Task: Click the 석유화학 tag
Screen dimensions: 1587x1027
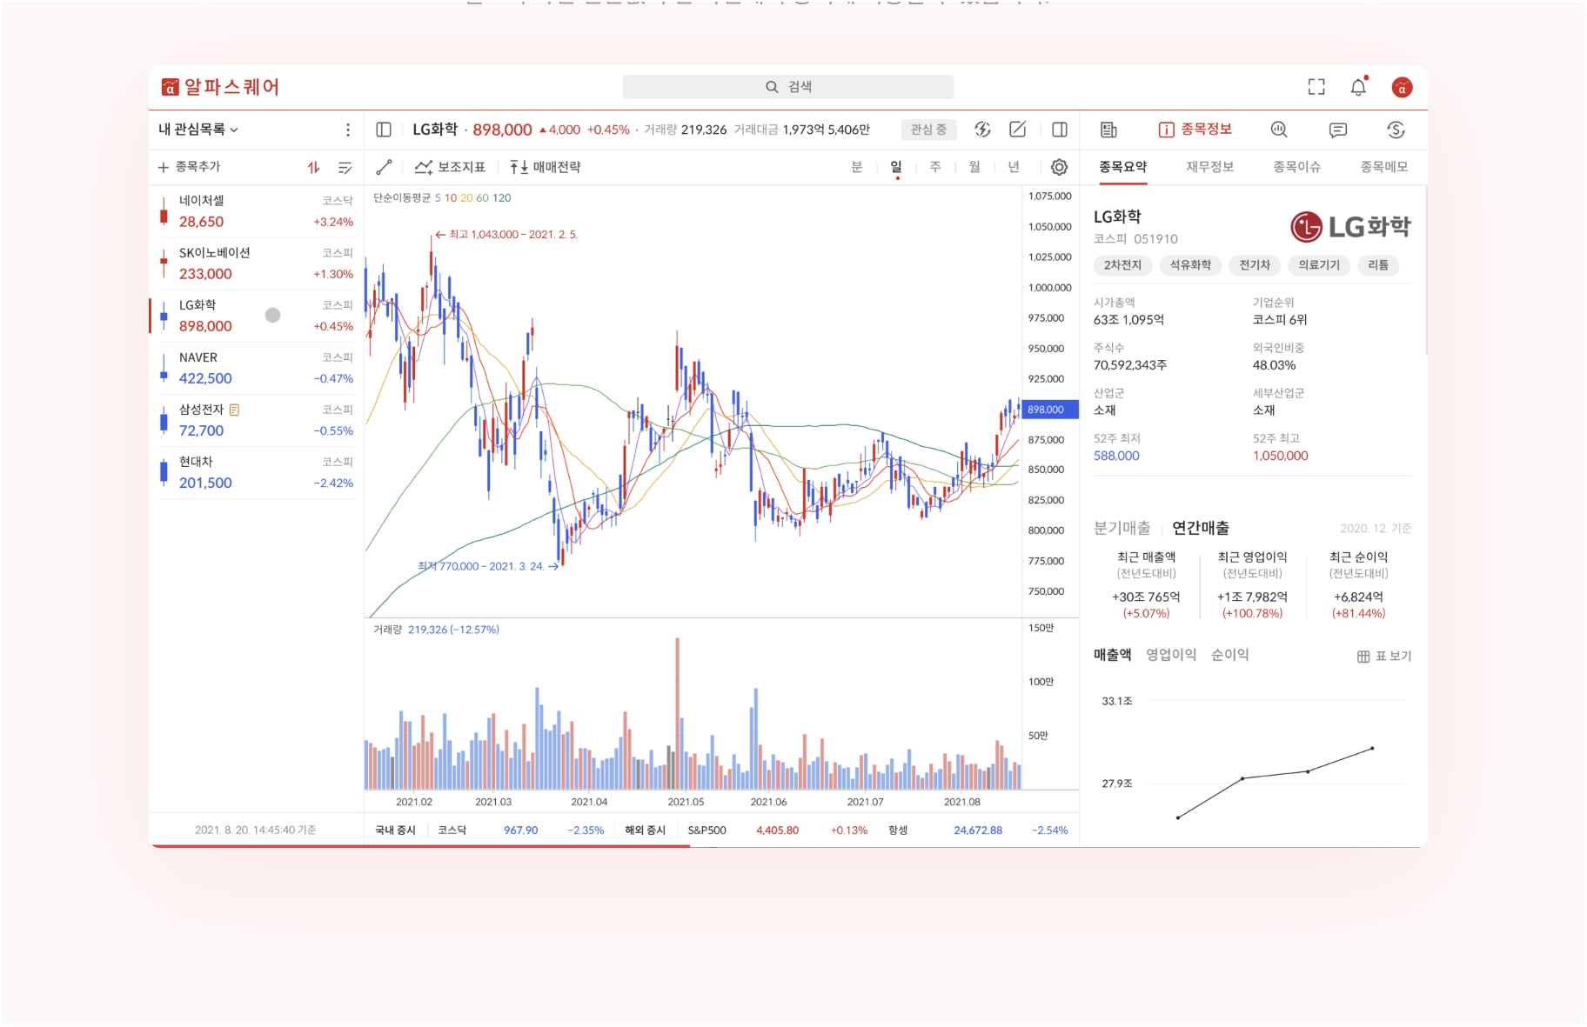Action: pyautogui.click(x=1190, y=265)
